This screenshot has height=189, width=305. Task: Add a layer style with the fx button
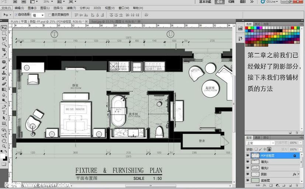pyautogui.click(x=264, y=186)
